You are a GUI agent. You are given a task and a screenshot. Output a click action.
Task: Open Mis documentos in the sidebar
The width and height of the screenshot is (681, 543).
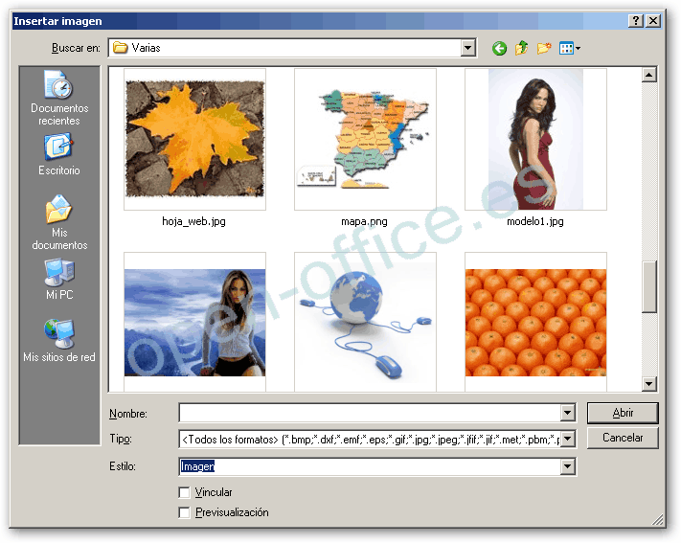pyautogui.click(x=59, y=222)
